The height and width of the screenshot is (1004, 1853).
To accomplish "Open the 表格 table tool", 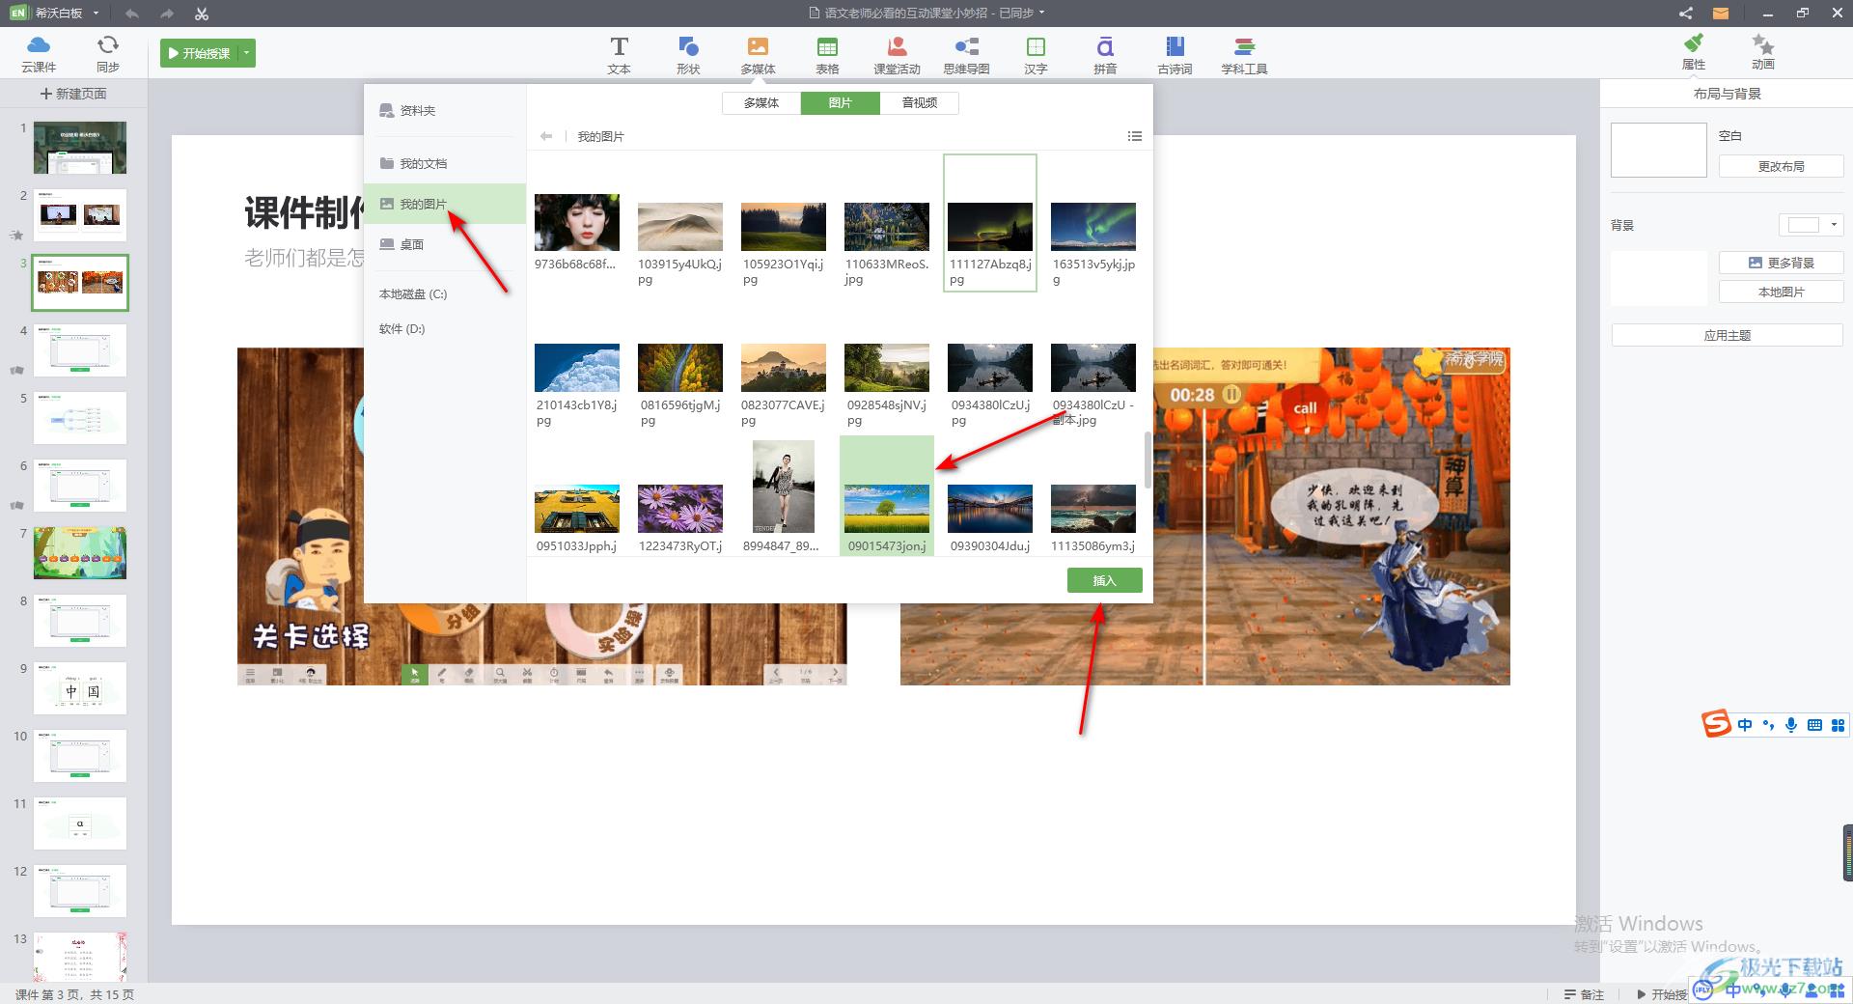I will (827, 55).
